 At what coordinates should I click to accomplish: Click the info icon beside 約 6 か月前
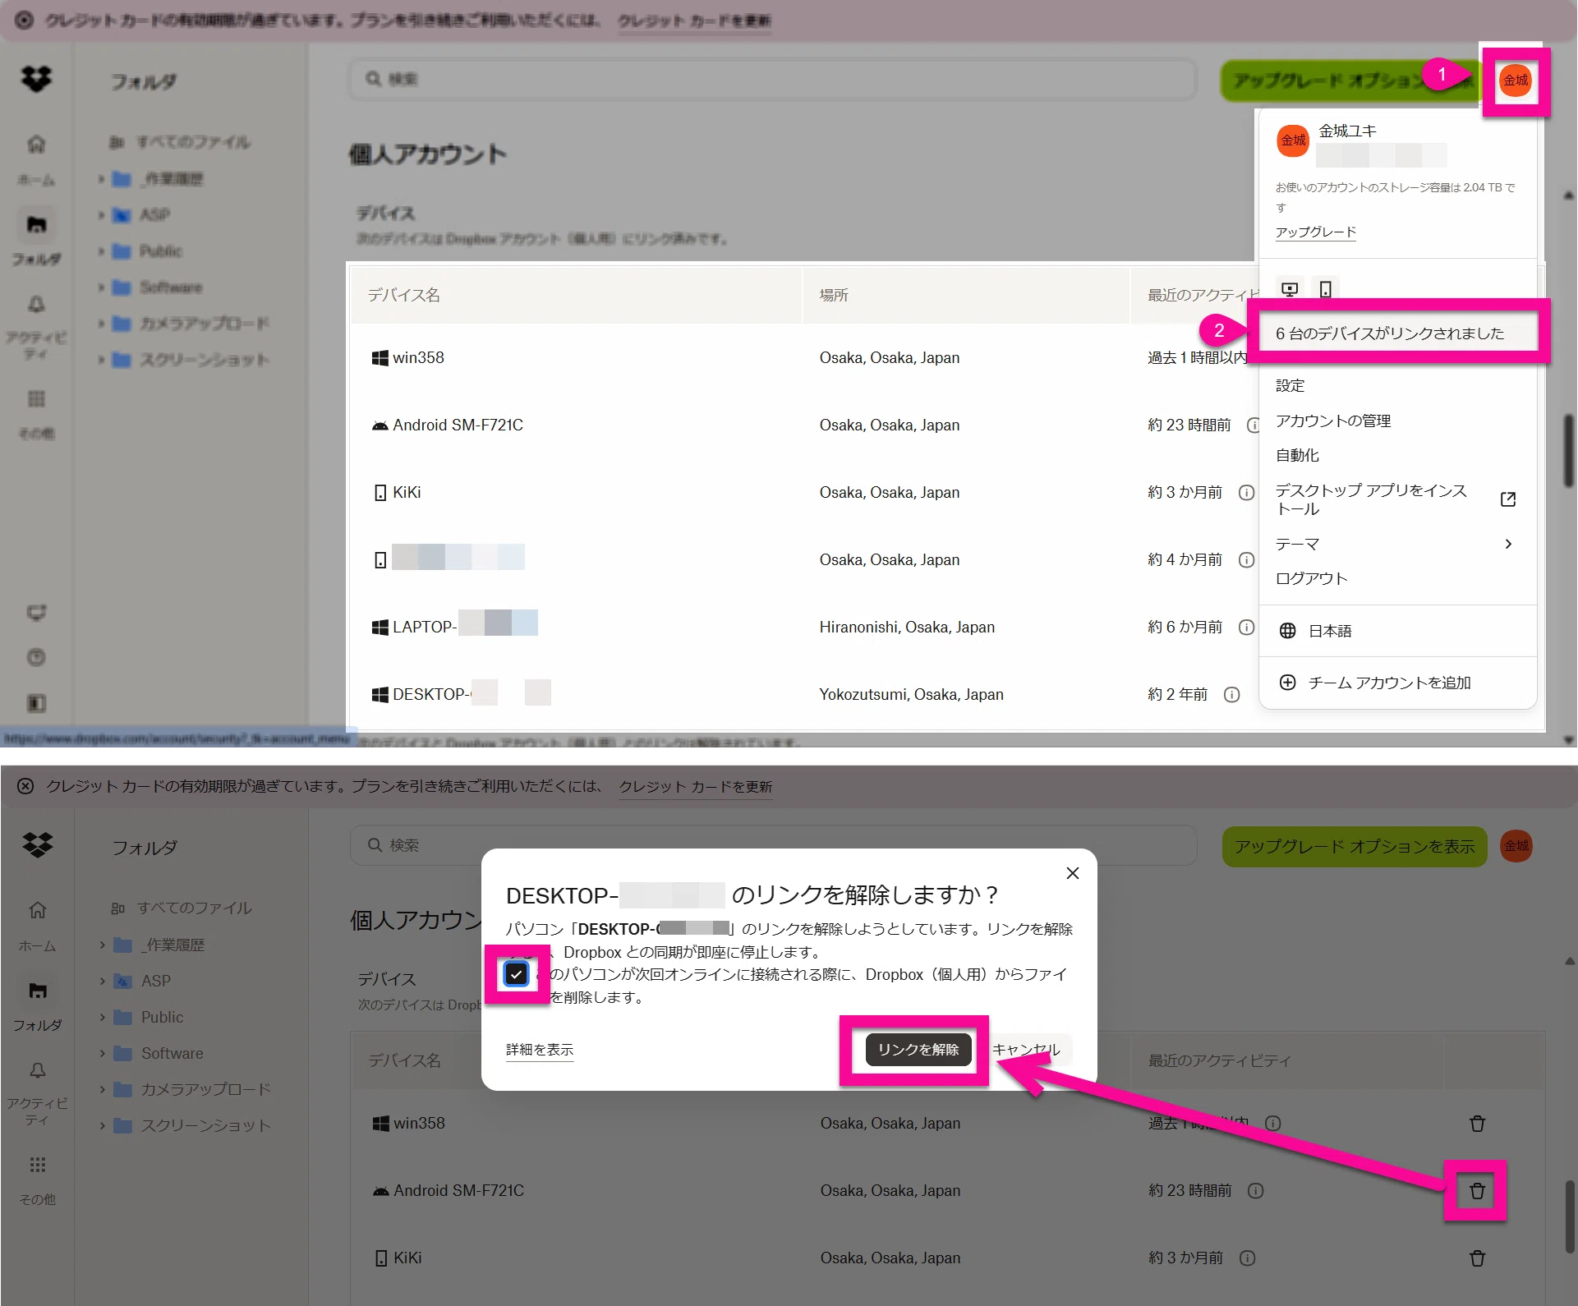(1246, 628)
